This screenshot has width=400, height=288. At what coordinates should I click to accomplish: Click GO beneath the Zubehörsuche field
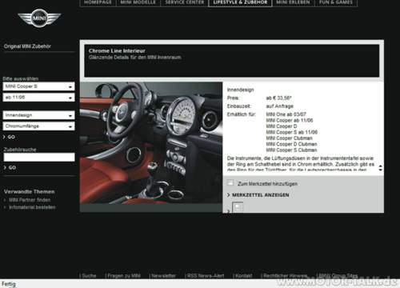[10, 167]
